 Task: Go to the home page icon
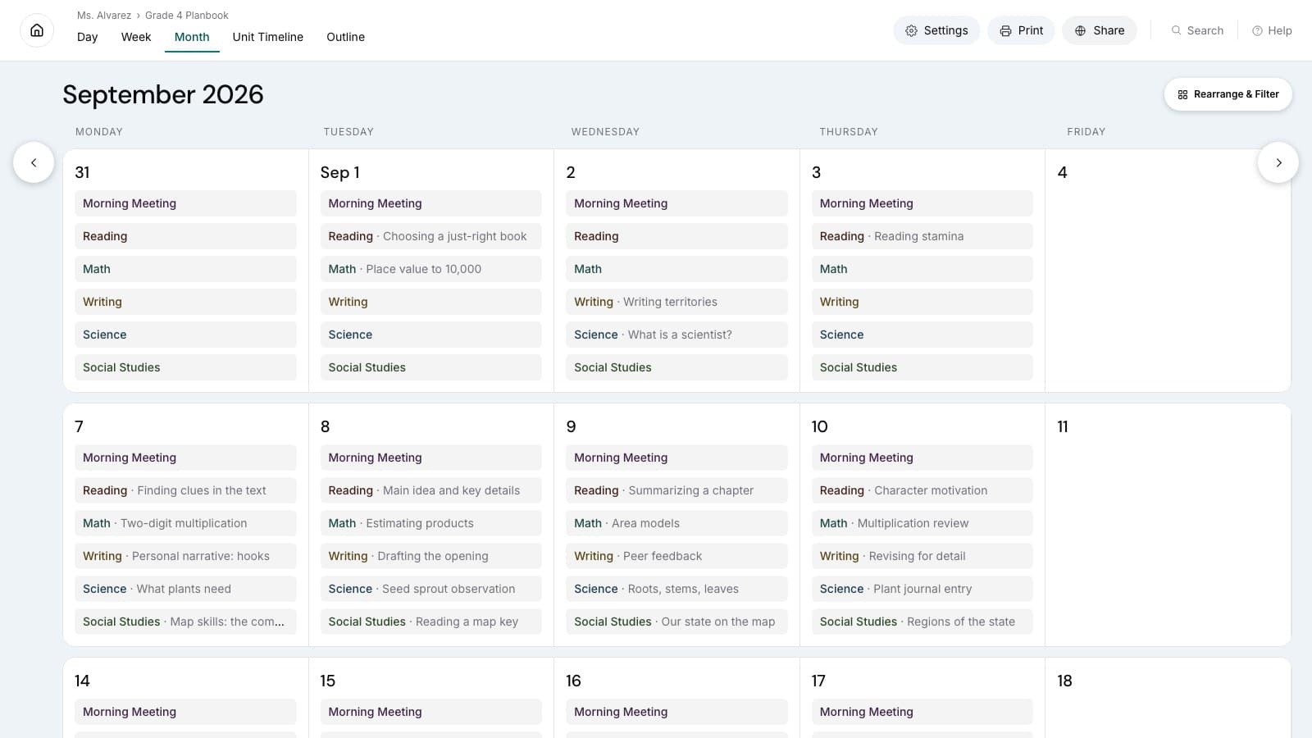pyautogui.click(x=37, y=30)
